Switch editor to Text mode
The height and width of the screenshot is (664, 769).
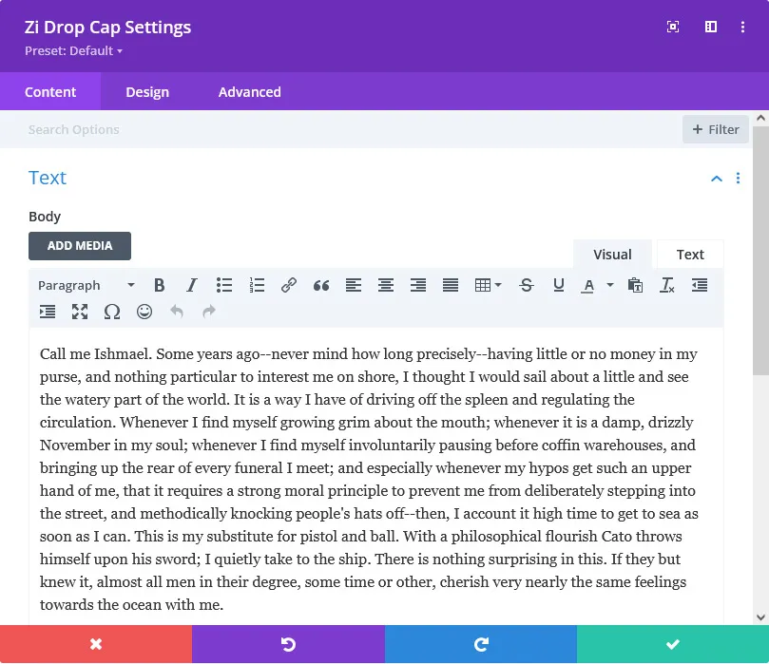690,255
